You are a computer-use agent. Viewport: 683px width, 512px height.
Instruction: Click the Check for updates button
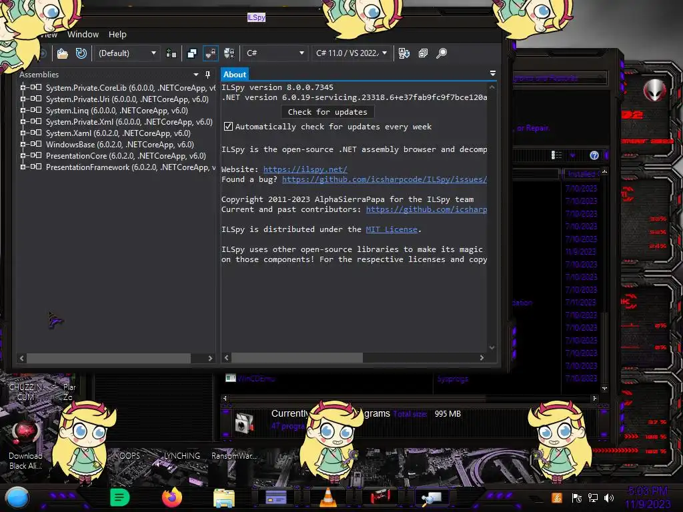pos(327,112)
